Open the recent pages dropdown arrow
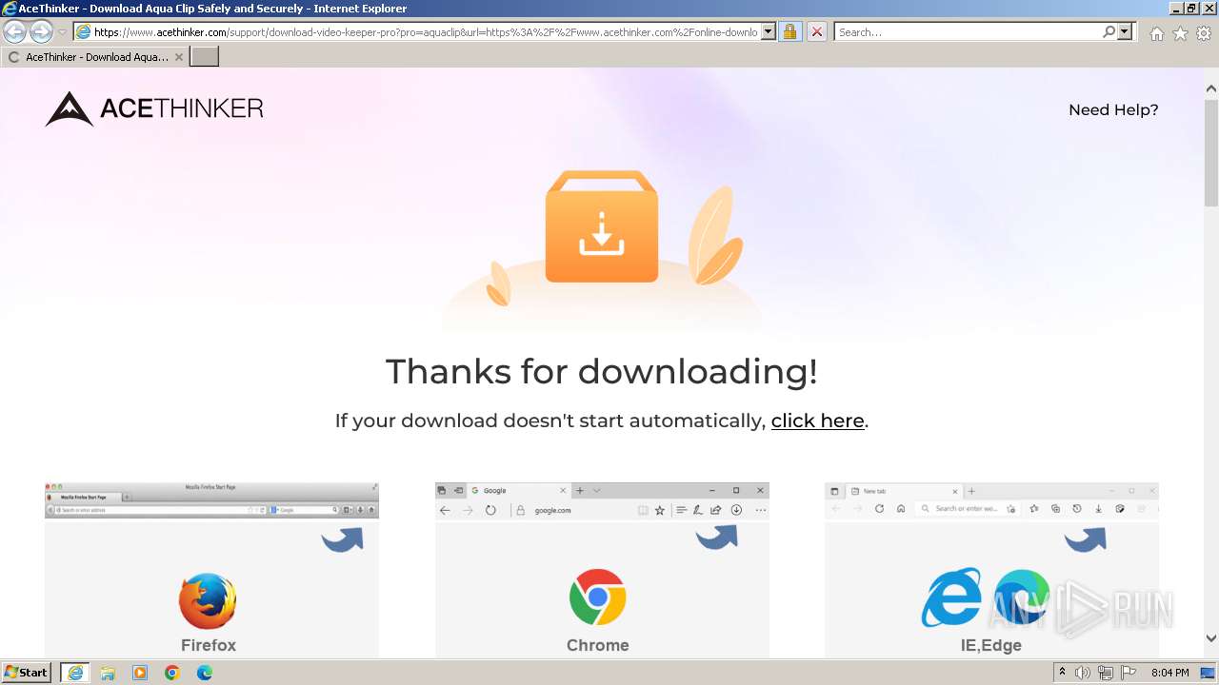The width and height of the screenshot is (1219, 685). (x=63, y=32)
